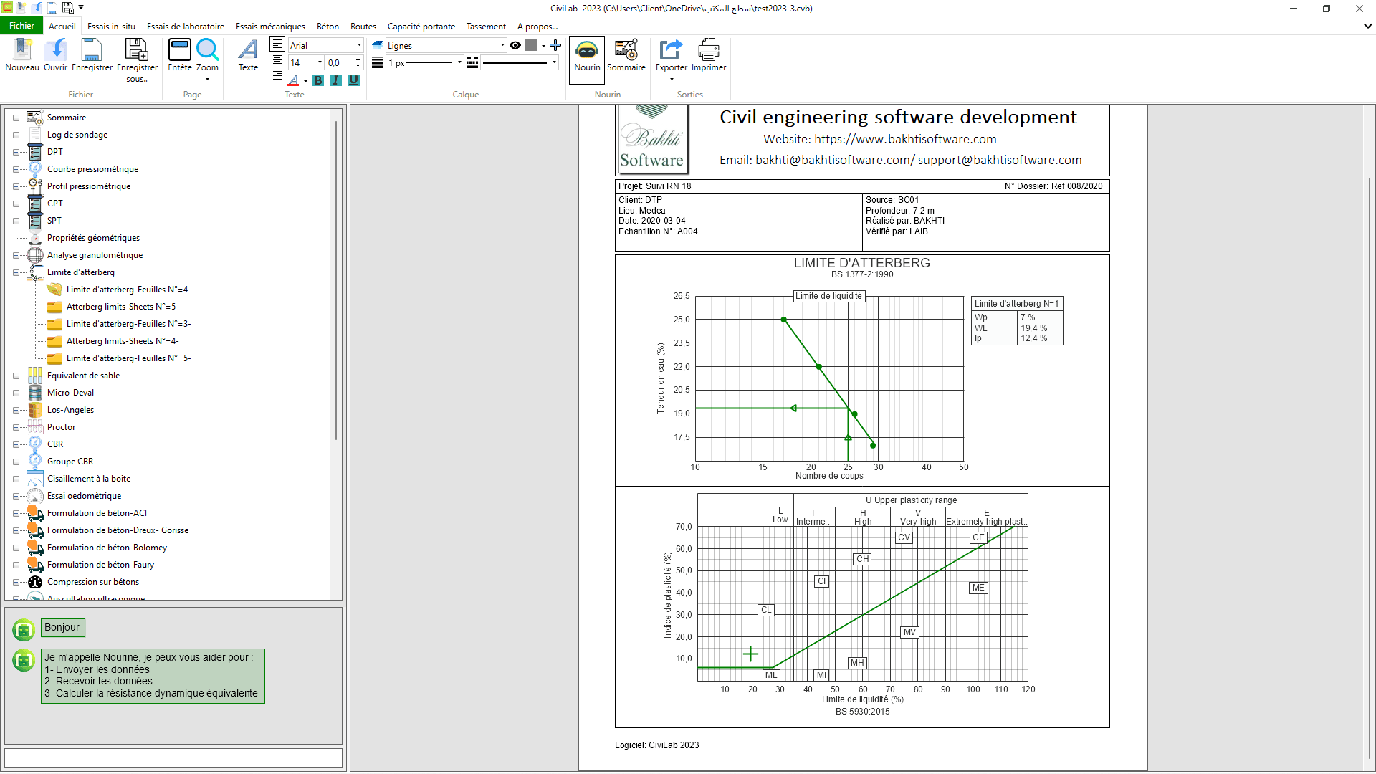
Task: Switch to the Accueil tab
Action: 62,27
